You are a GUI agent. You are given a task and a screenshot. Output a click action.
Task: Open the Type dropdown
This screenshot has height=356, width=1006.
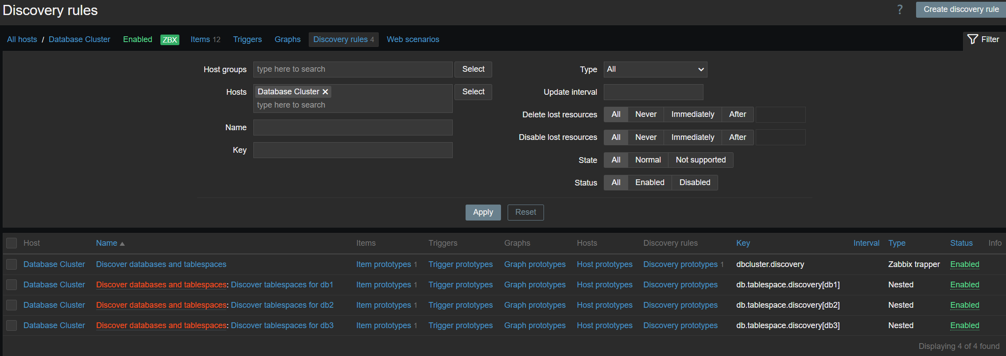[x=655, y=70]
